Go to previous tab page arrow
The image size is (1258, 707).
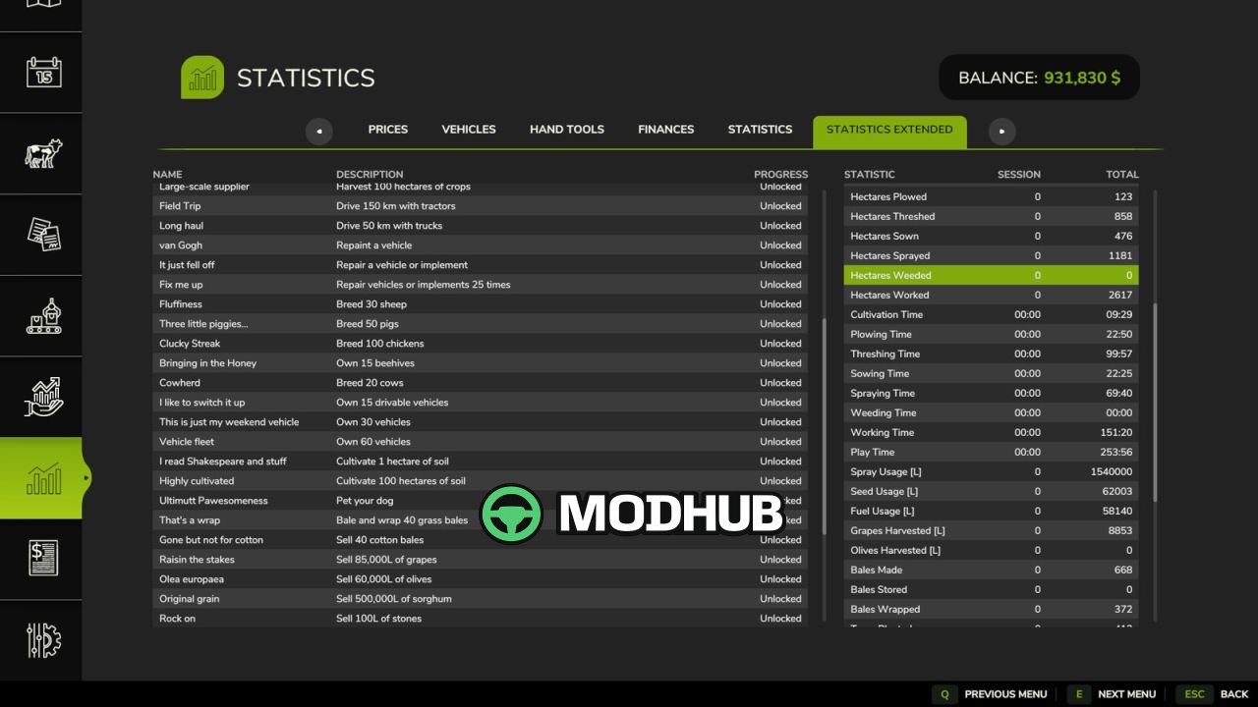(x=319, y=131)
